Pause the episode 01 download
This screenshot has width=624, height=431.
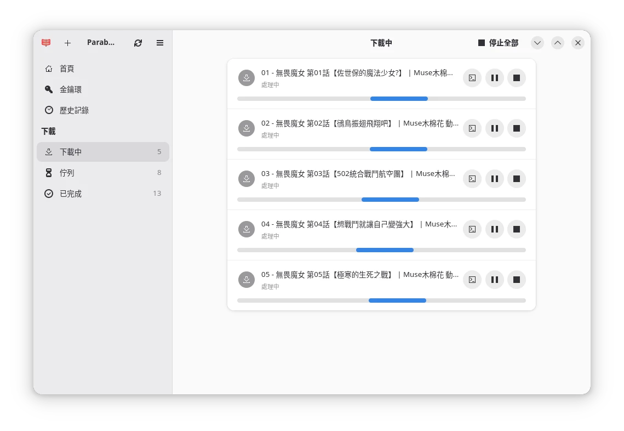pyautogui.click(x=494, y=78)
